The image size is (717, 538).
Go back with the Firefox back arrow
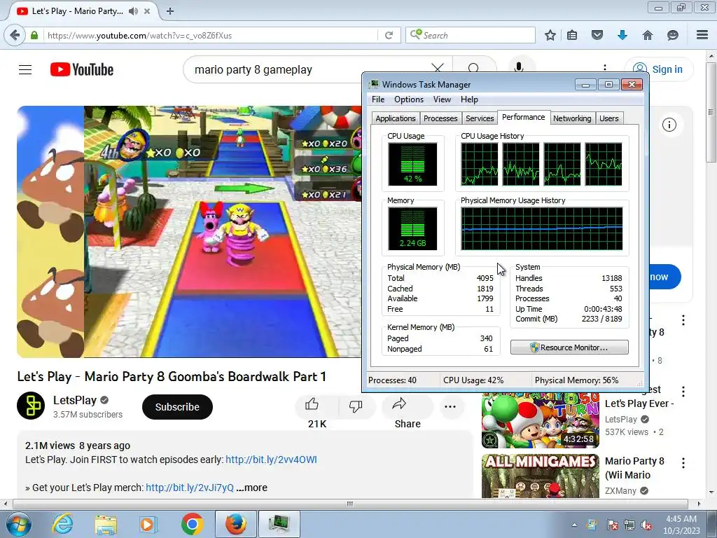coord(15,35)
